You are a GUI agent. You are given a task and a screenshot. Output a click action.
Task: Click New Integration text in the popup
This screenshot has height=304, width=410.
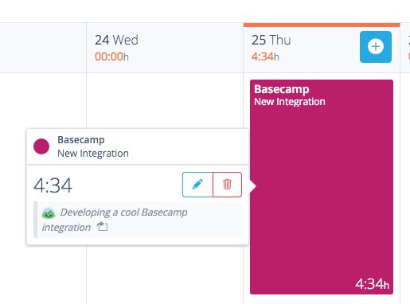click(x=93, y=154)
